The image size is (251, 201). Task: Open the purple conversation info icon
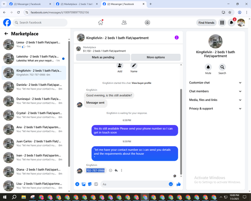[177, 38]
